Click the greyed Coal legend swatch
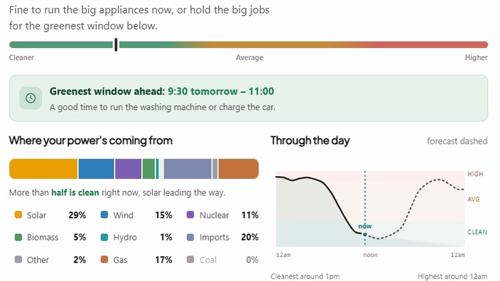This screenshot has height=281, width=500. pos(191,259)
